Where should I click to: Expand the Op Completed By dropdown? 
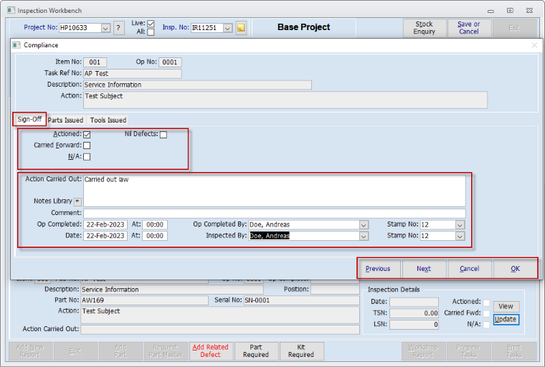(x=364, y=224)
